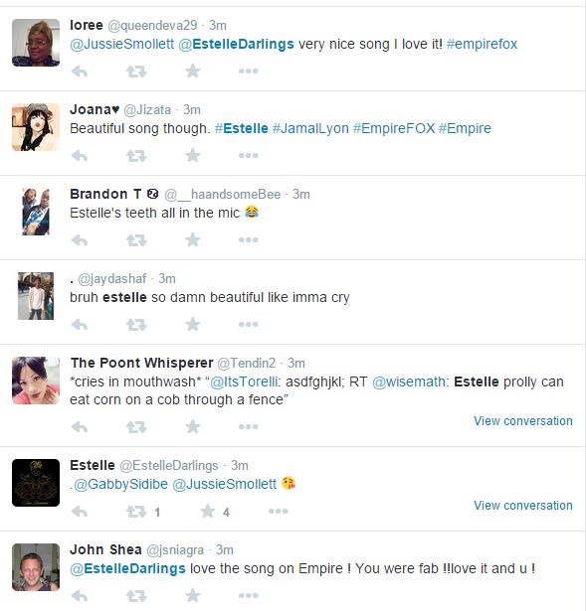
Task: Retweet @jaydashaf's estelle tweet
Action: [x=136, y=325]
